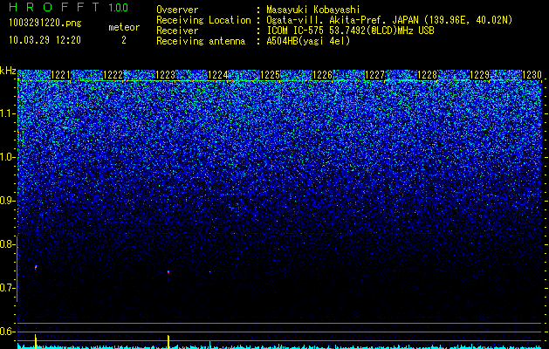549x349 pixels.
Task: Click the 1.1 kHz axis label
Action: tap(7, 113)
